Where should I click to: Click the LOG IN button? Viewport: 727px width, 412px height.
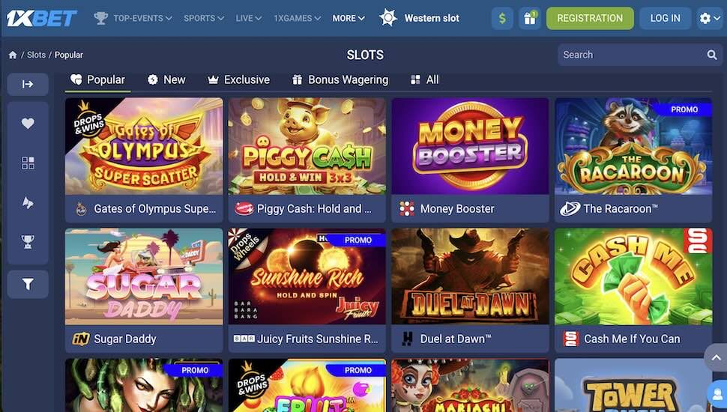666,19
